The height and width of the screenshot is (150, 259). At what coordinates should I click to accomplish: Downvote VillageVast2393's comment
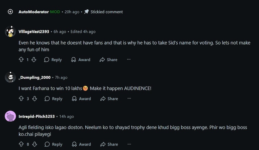[34, 60]
